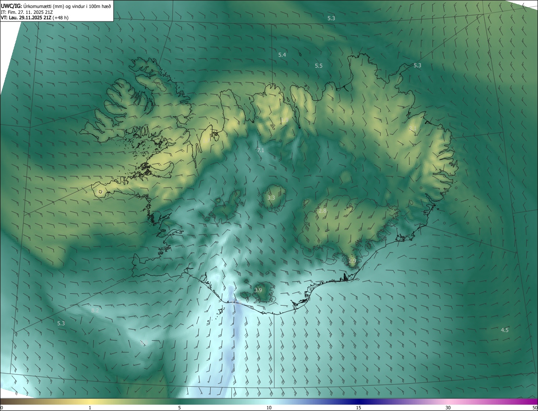Click the 2.8 value over Vatnajökull

(x=322, y=211)
